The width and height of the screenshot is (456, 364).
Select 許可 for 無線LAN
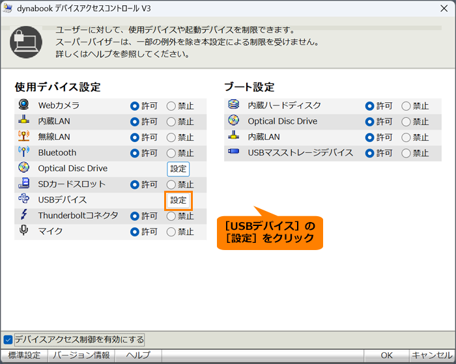pos(135,137)
